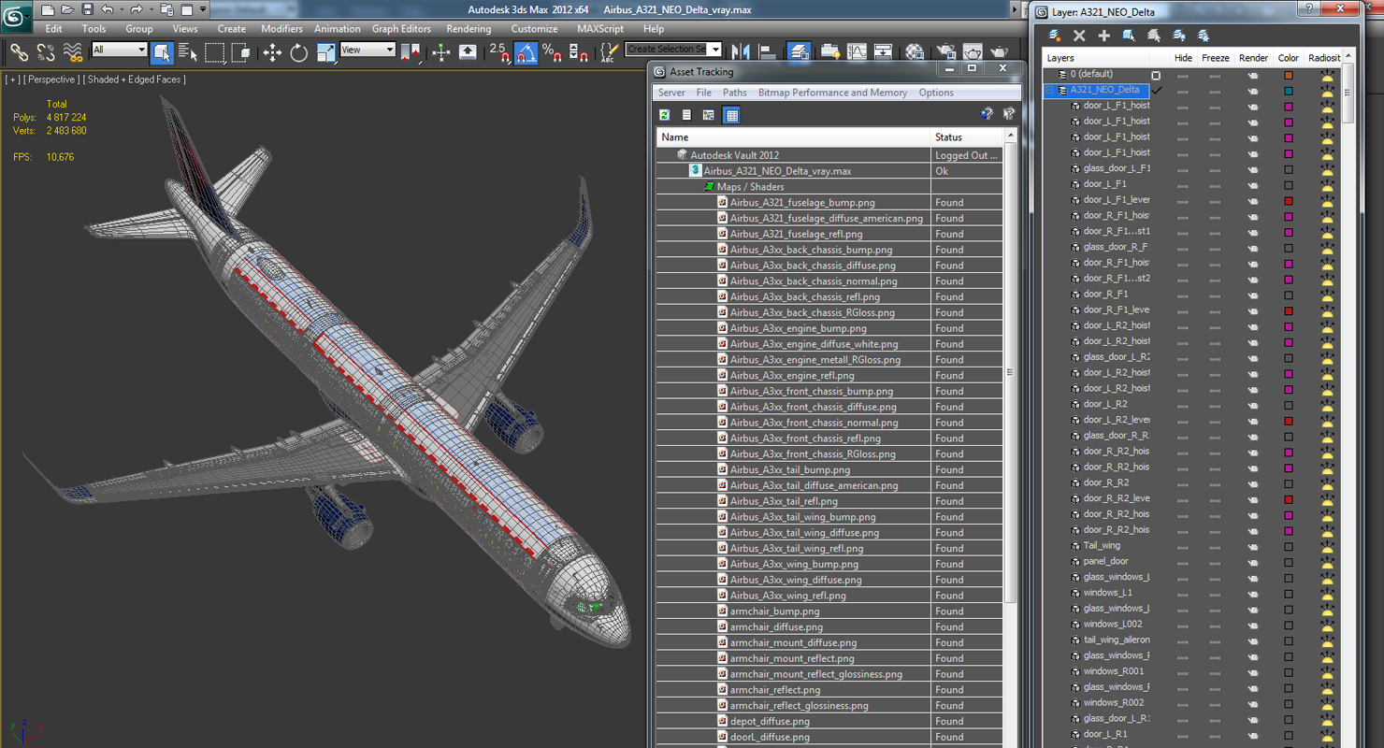Sort assets by the Name column header
Image resolution: width=1384 pixels, height=748 pixels.
click(793, 137)
